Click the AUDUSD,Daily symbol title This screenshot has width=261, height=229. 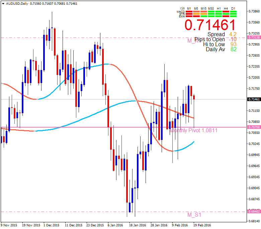pyautogui.click(x=17, y=3)
